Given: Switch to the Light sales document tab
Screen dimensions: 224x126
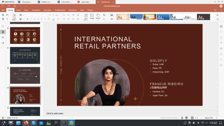Looking at the screenshot, I should [x=86, y=2].
